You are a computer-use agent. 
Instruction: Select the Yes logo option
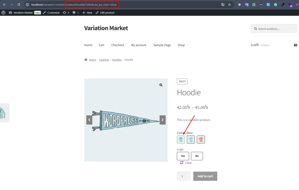click(x=183, y=156)
